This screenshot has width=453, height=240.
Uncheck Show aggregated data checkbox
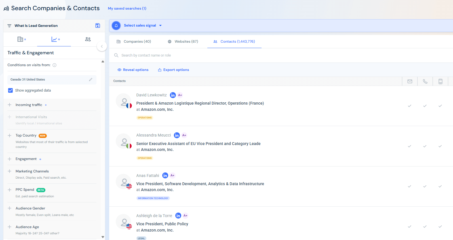click(x=10, y=90)
